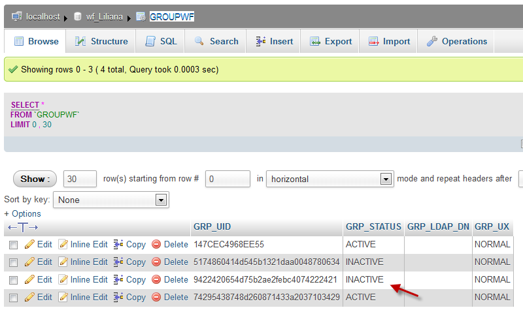This screenshot has width=523, height=310.
Task: Check the checkbox for row 147CEC4968EE55
Action: click(13, 245)
